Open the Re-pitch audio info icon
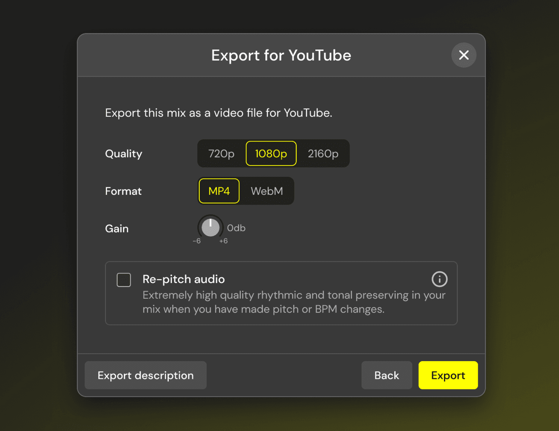Screen dimensions: 559x431 [439, 279]
